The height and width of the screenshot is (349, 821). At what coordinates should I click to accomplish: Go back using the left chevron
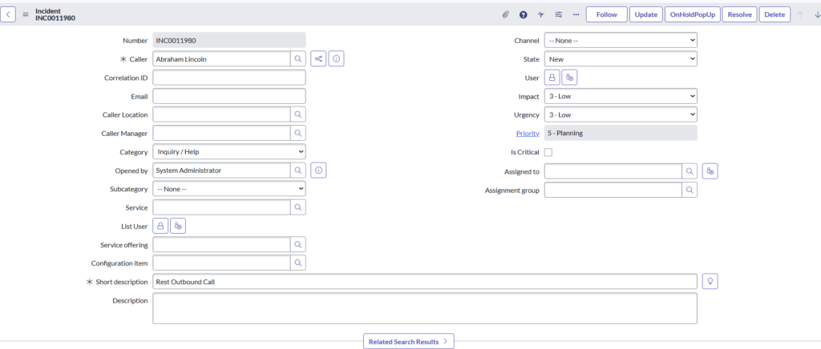click(x=9, y=14)
